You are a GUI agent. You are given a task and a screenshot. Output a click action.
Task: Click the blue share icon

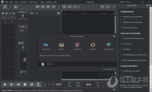pos(108,7)
